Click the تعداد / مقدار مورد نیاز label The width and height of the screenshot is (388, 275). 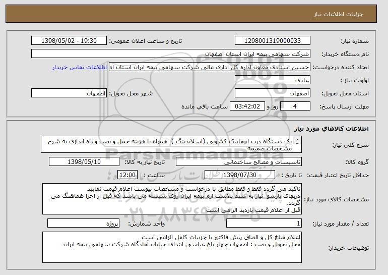[x=341, y=224]
